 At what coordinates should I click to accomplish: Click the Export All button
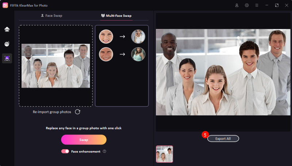click(223, 139)
